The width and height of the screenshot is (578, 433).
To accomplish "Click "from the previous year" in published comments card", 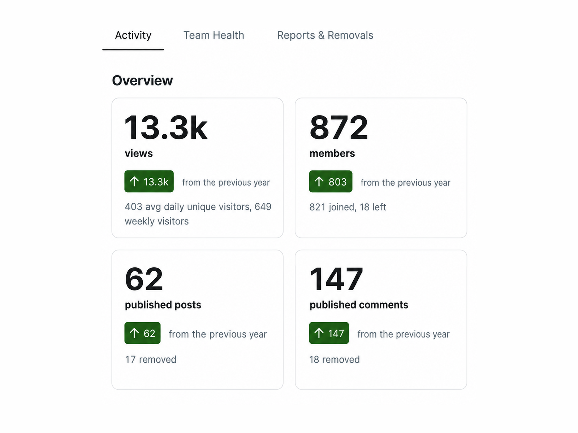I will click(x=404, y=334).
